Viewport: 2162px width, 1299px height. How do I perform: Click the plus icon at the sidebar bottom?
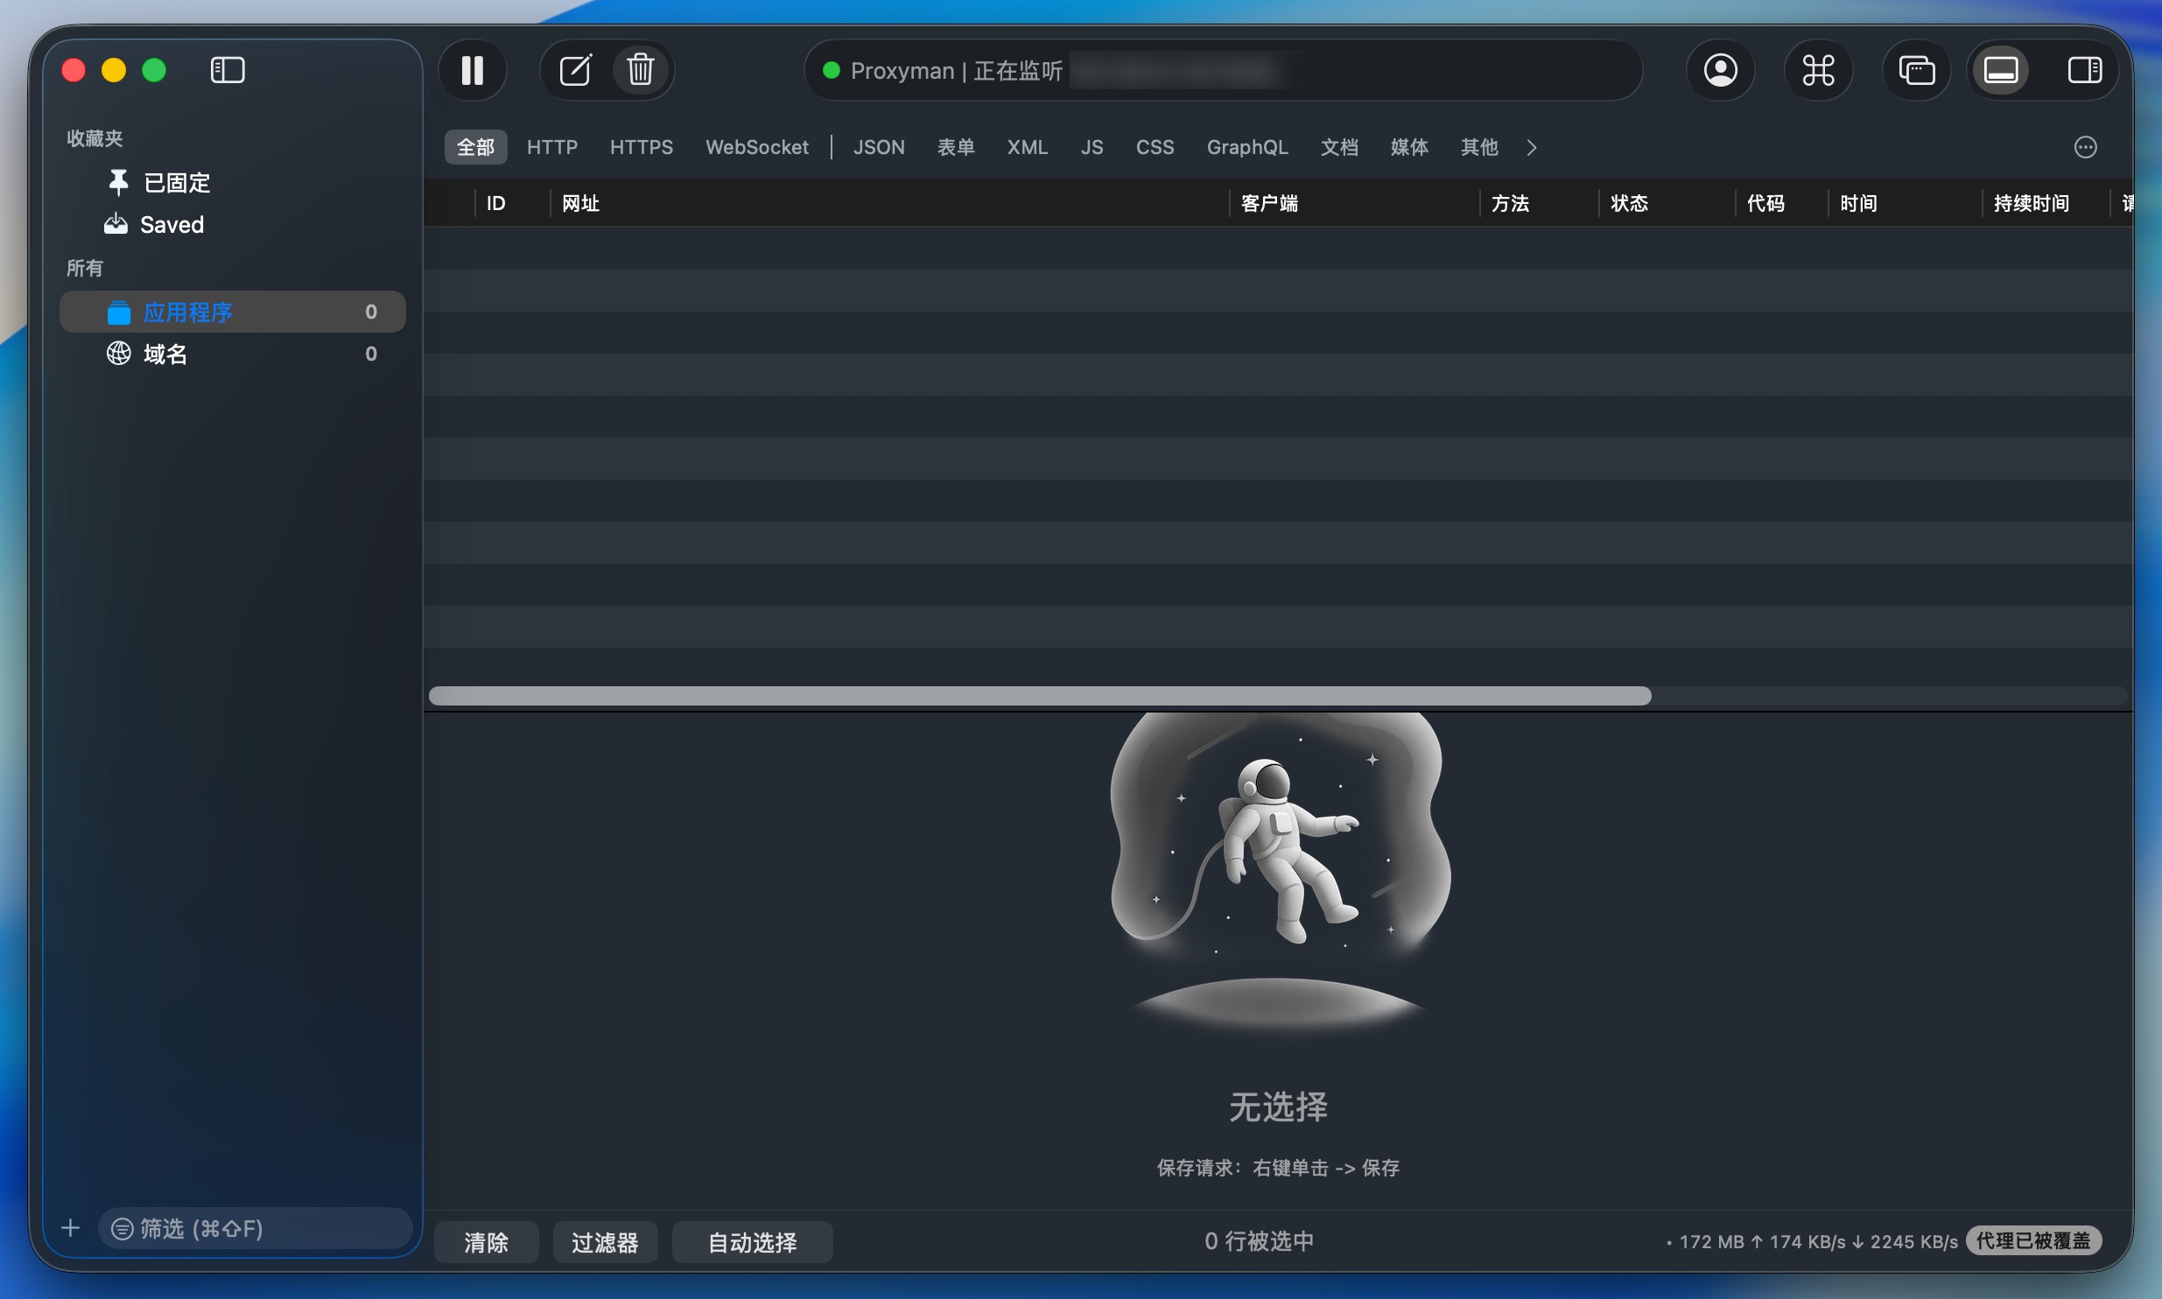(x=71, y=1228)
